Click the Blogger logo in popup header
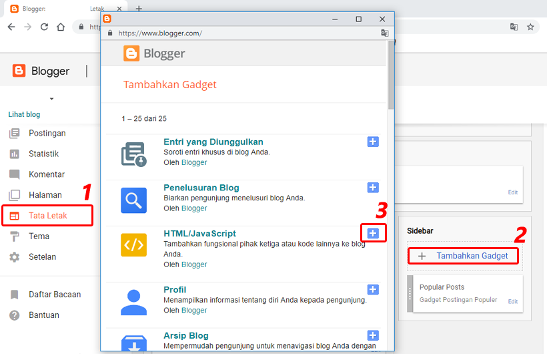 154,53
